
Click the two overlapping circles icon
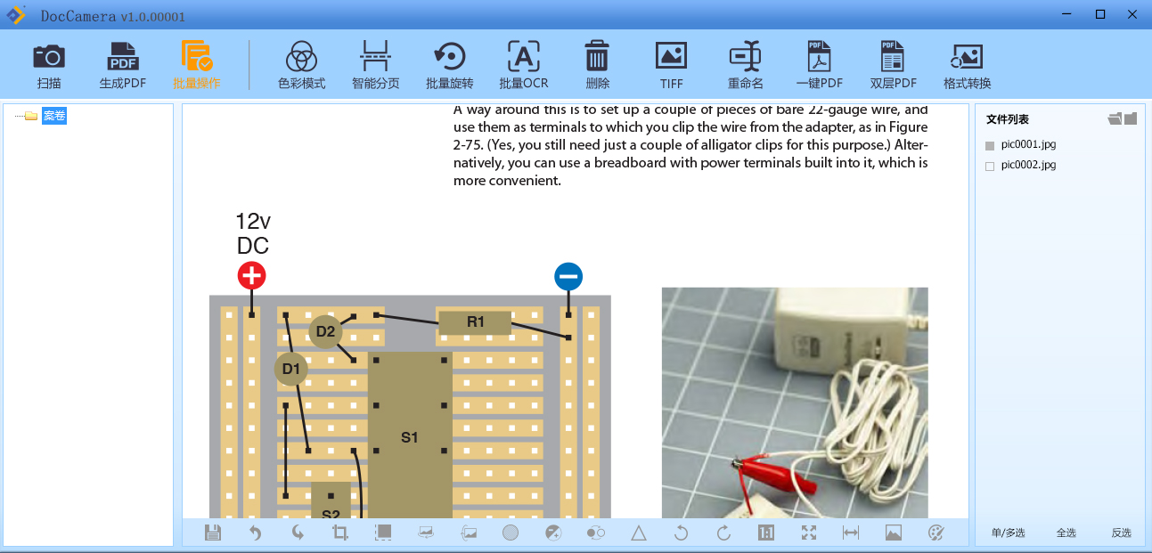tap(596, 533)
